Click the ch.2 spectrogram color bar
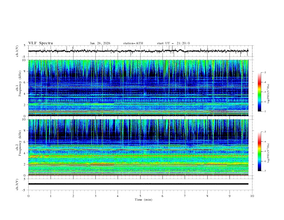284x220 pixels. 259,151
